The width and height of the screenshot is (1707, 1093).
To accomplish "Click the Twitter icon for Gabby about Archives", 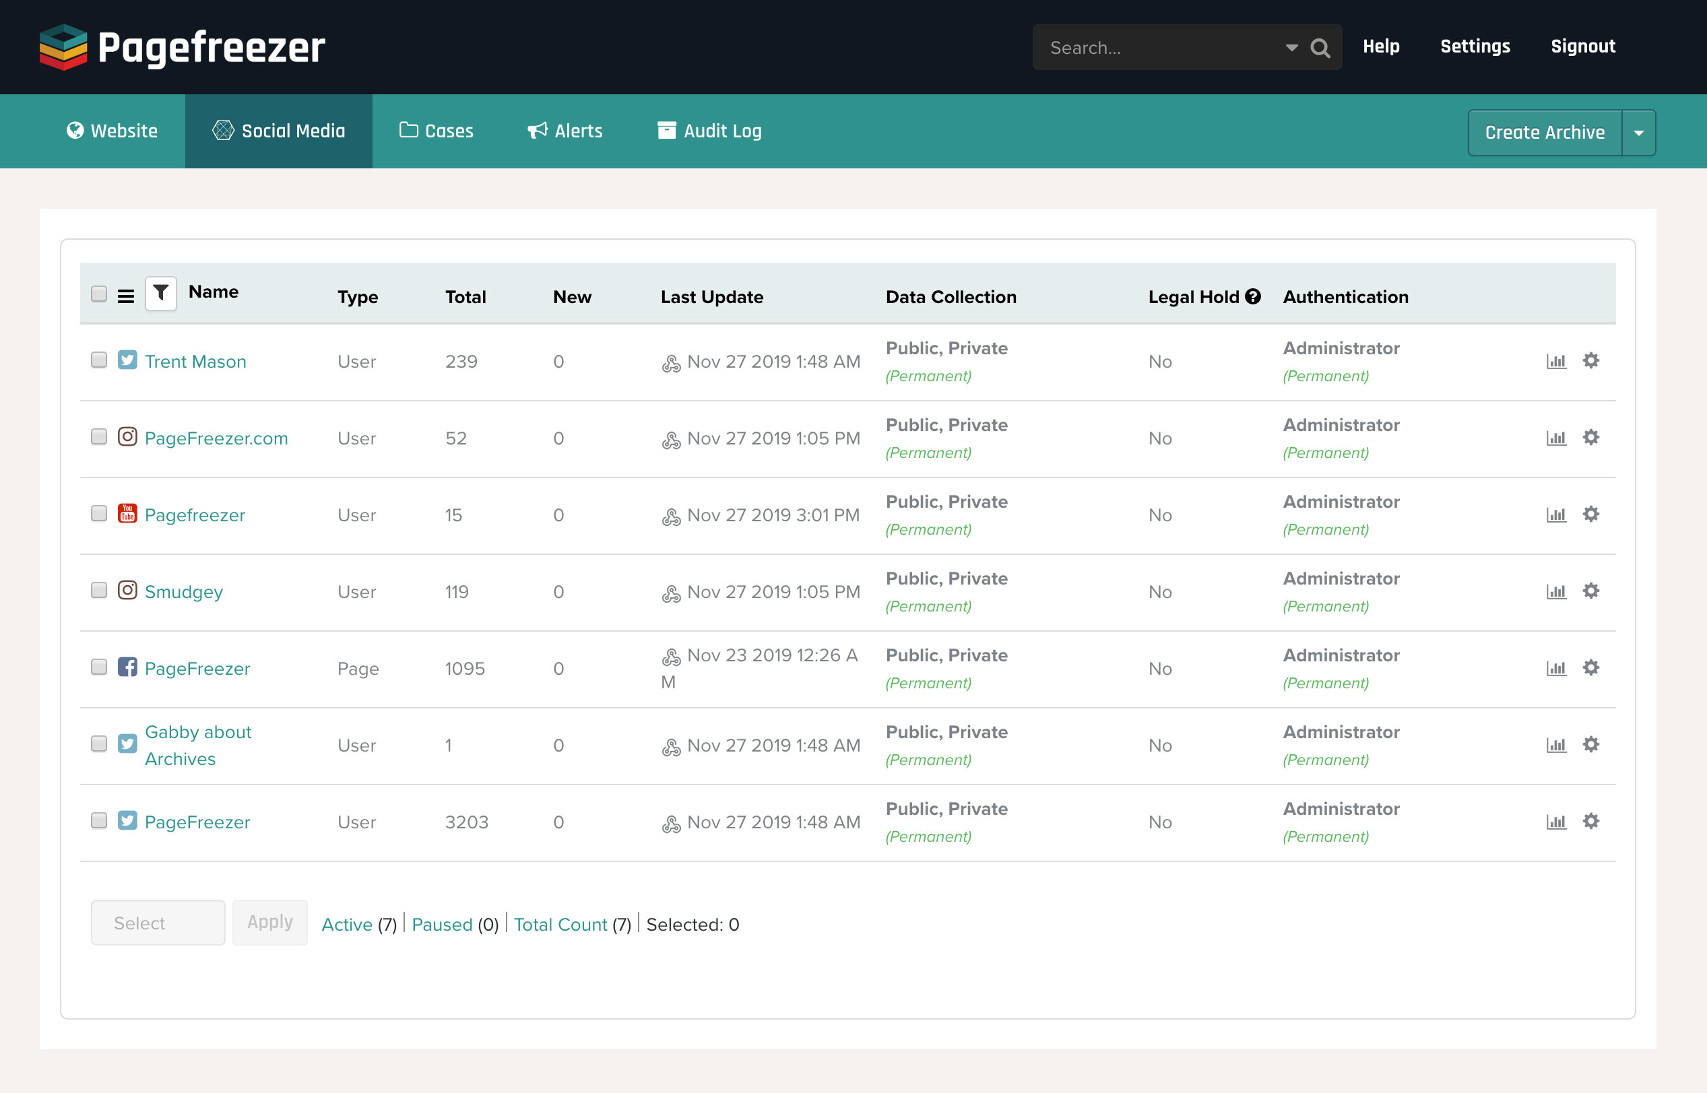I will 128,743.
